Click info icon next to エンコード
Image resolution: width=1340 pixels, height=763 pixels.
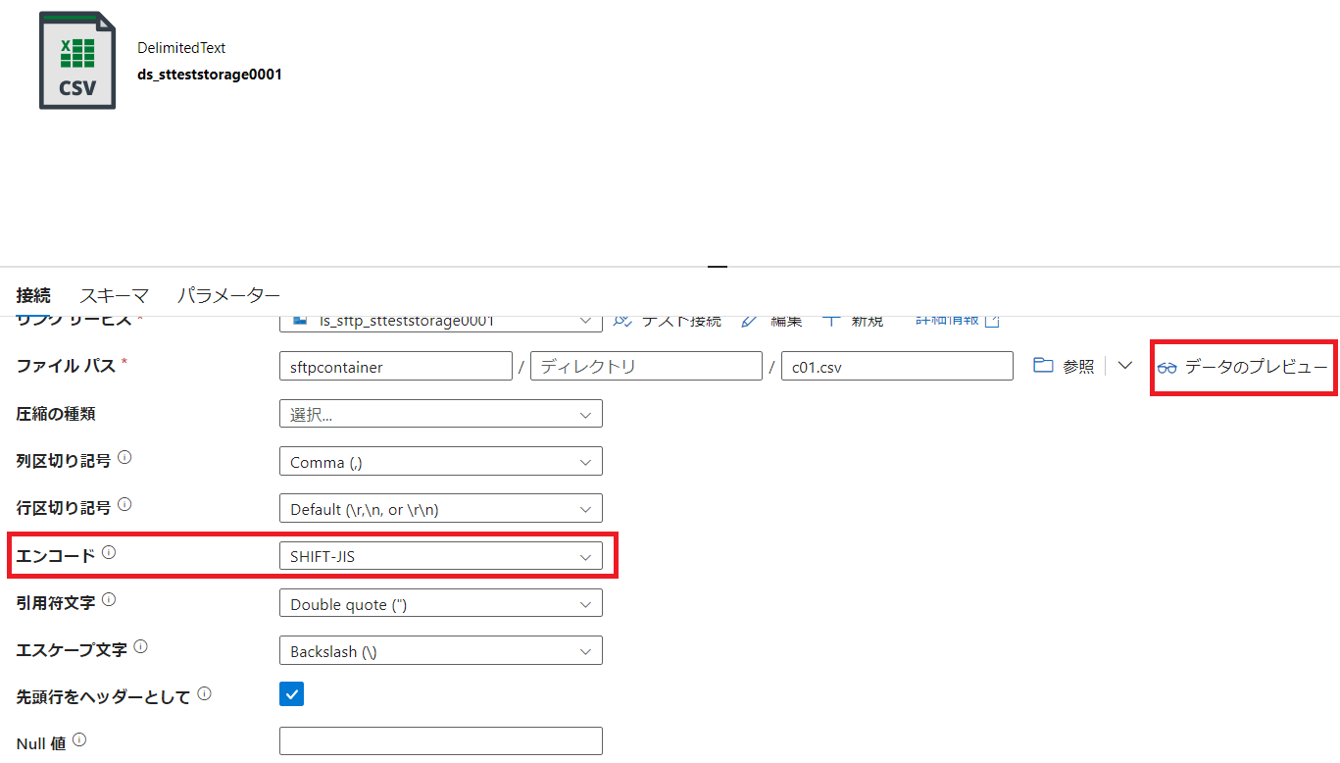pos(109,552)
